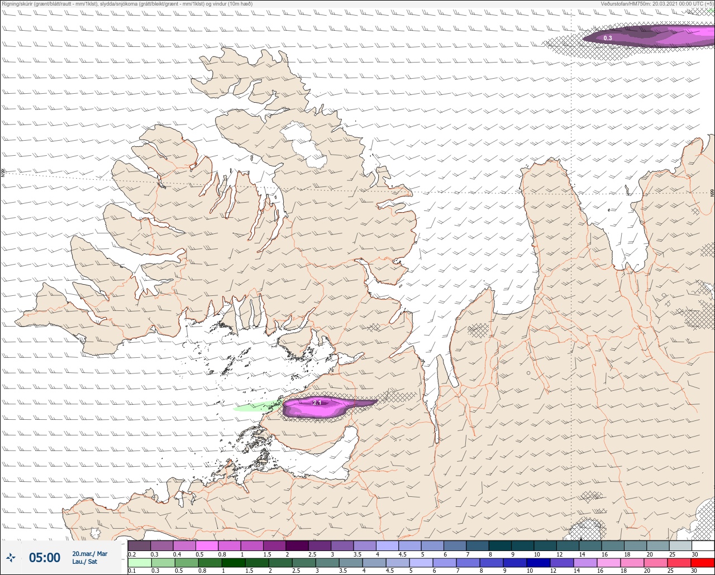Select the darkest green 1 swatch in rain legend

(x=233, y=562)
